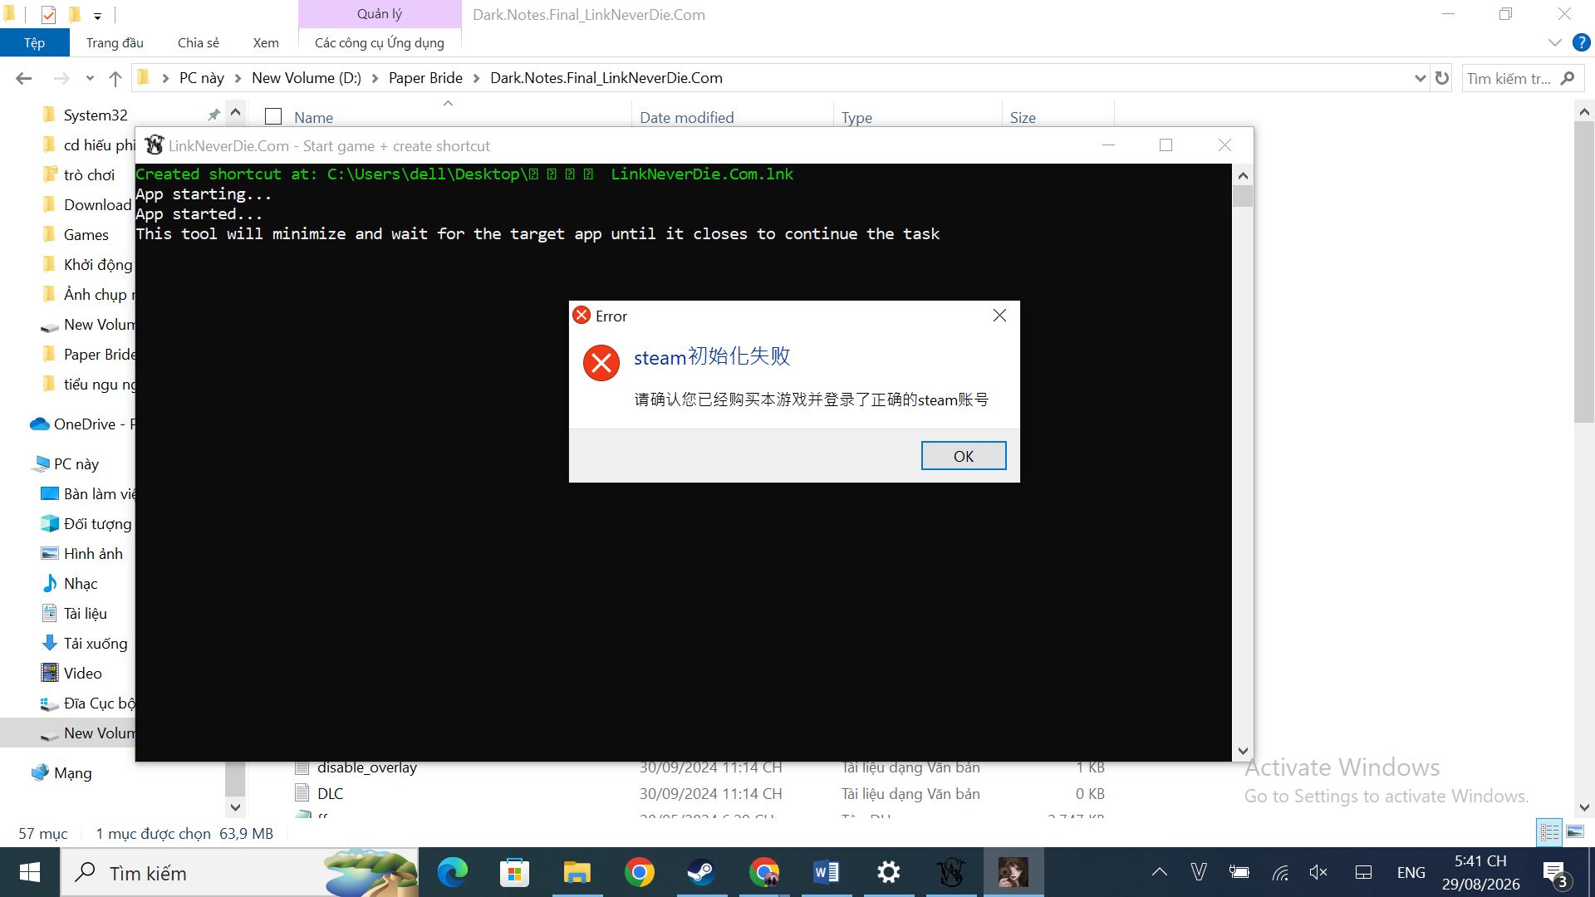Open Games folder in navigation pane

(x=86, y=234)
